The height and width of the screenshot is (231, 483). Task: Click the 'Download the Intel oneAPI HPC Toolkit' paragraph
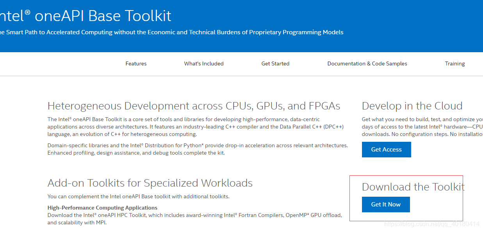coord(194,219)
